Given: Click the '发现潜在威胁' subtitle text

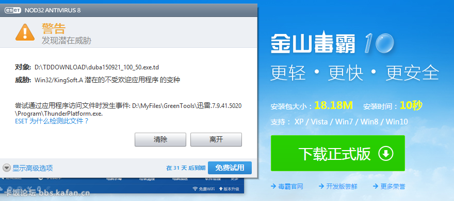Looking at the screenshot, I should [67, 41].
